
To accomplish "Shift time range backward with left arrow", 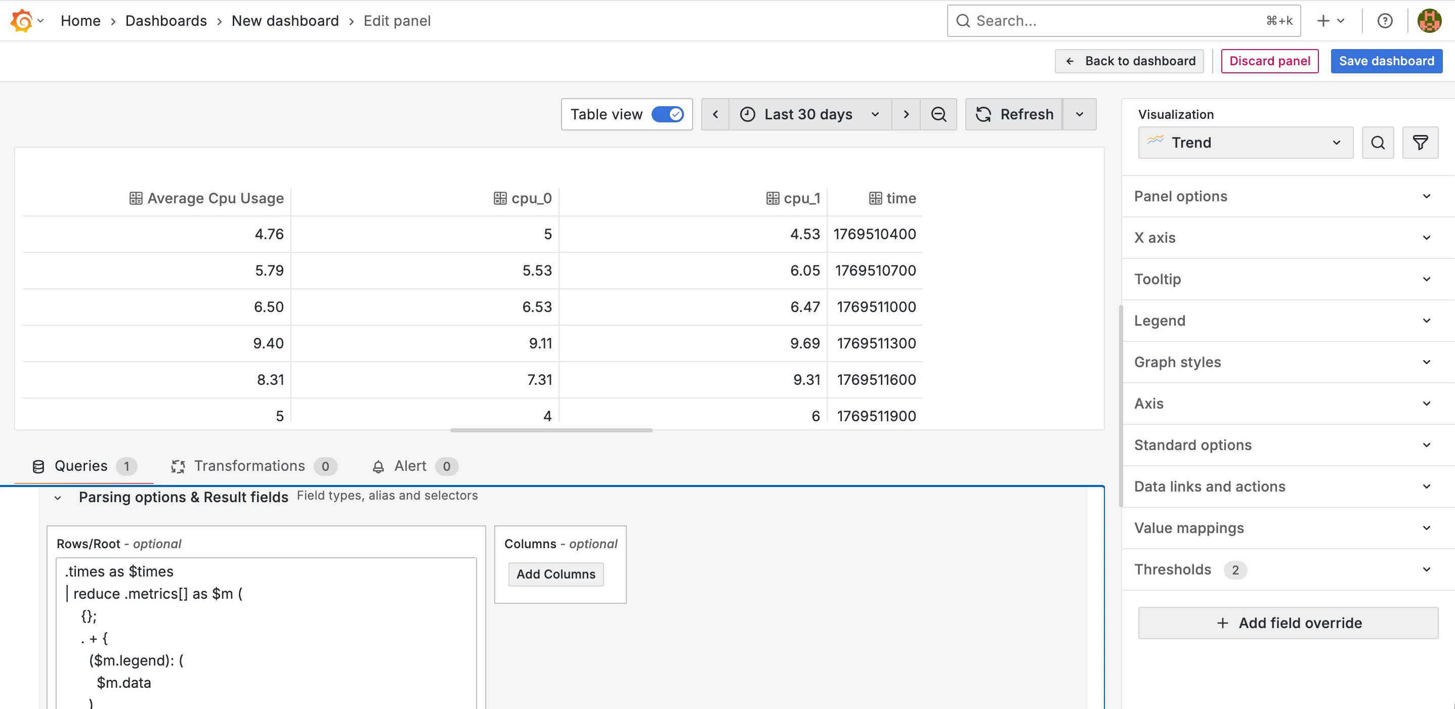I will click(x=715, y=115).
